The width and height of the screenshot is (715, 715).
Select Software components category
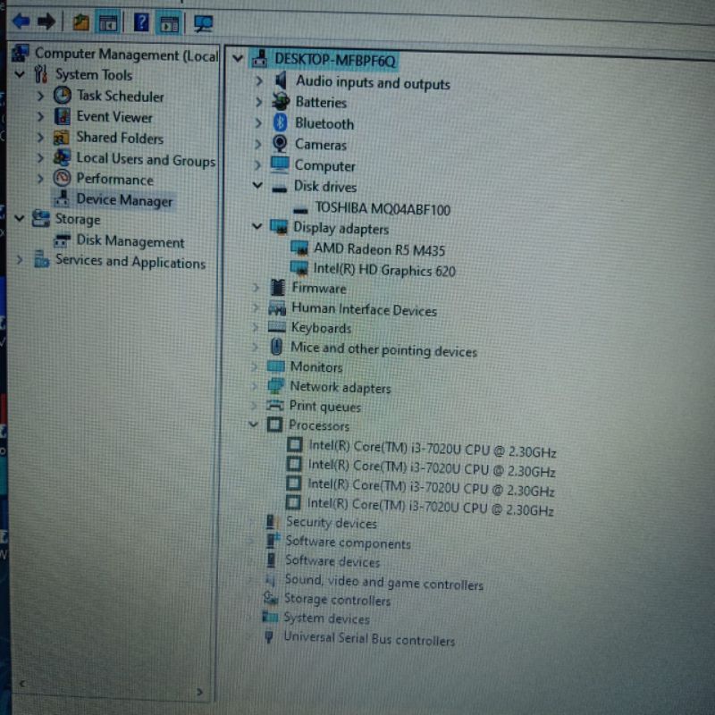point(348,543)
